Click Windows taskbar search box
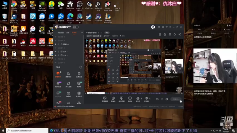The width and height of the screenshot is (237, 133). coord(27,130)
